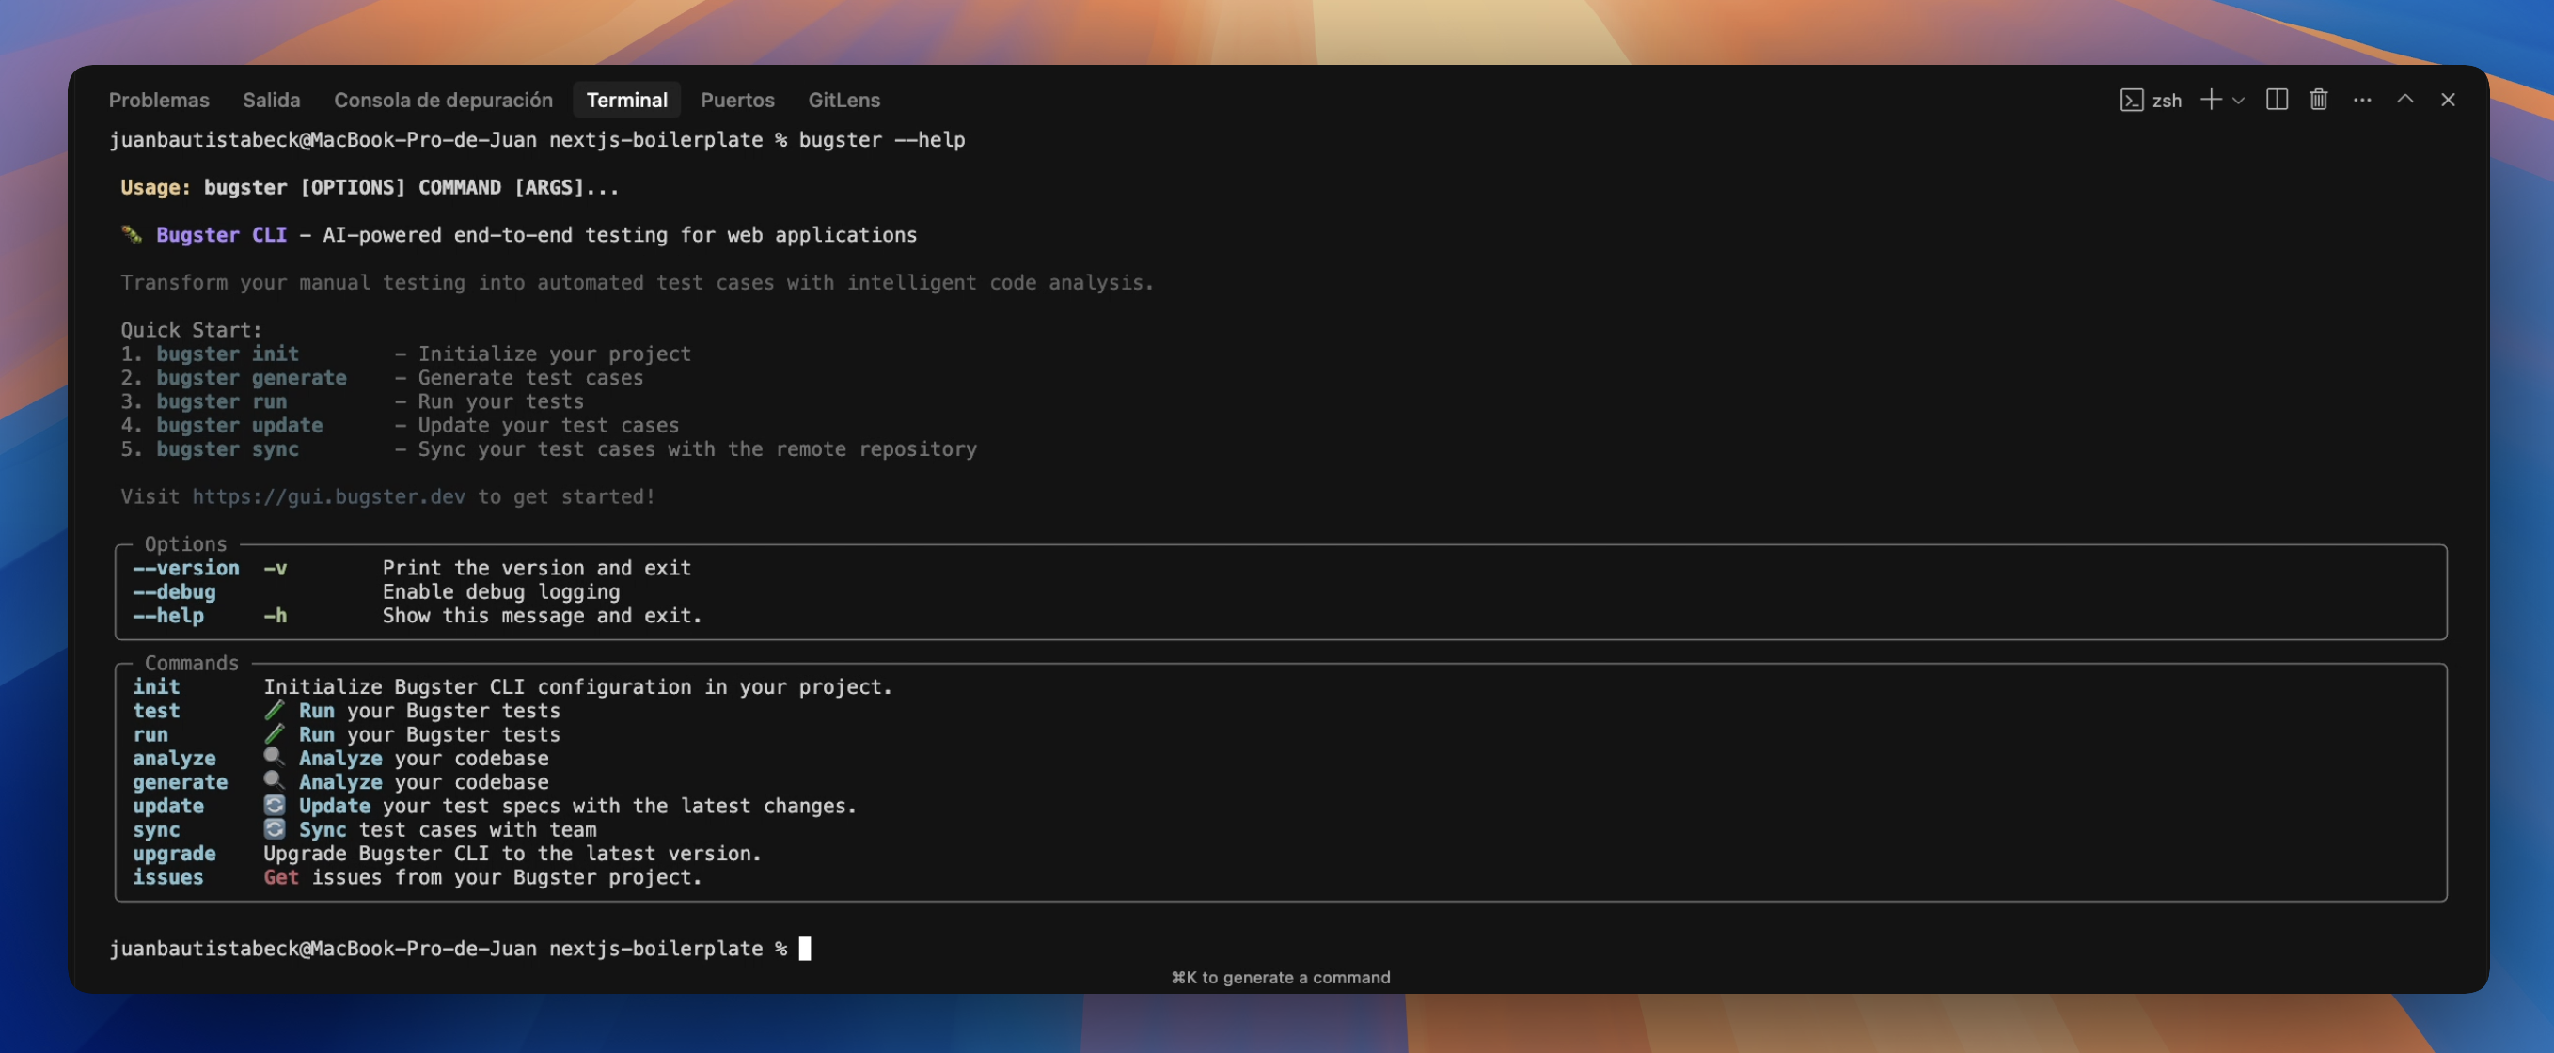
Task: Click 'bugster generate' in Quick Start
Action: (251, 377)
